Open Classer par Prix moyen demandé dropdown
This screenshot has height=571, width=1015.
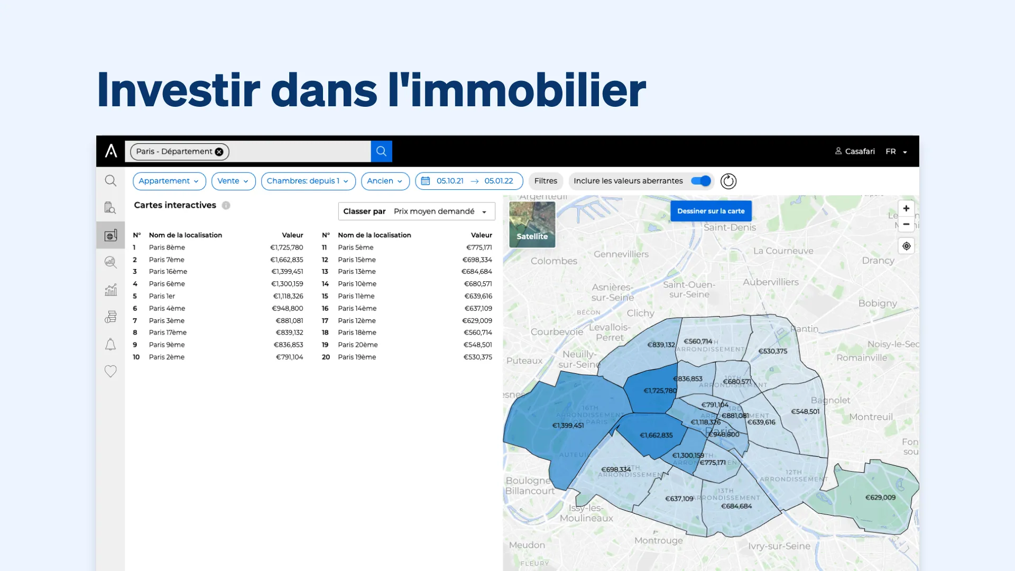point(417,211)
